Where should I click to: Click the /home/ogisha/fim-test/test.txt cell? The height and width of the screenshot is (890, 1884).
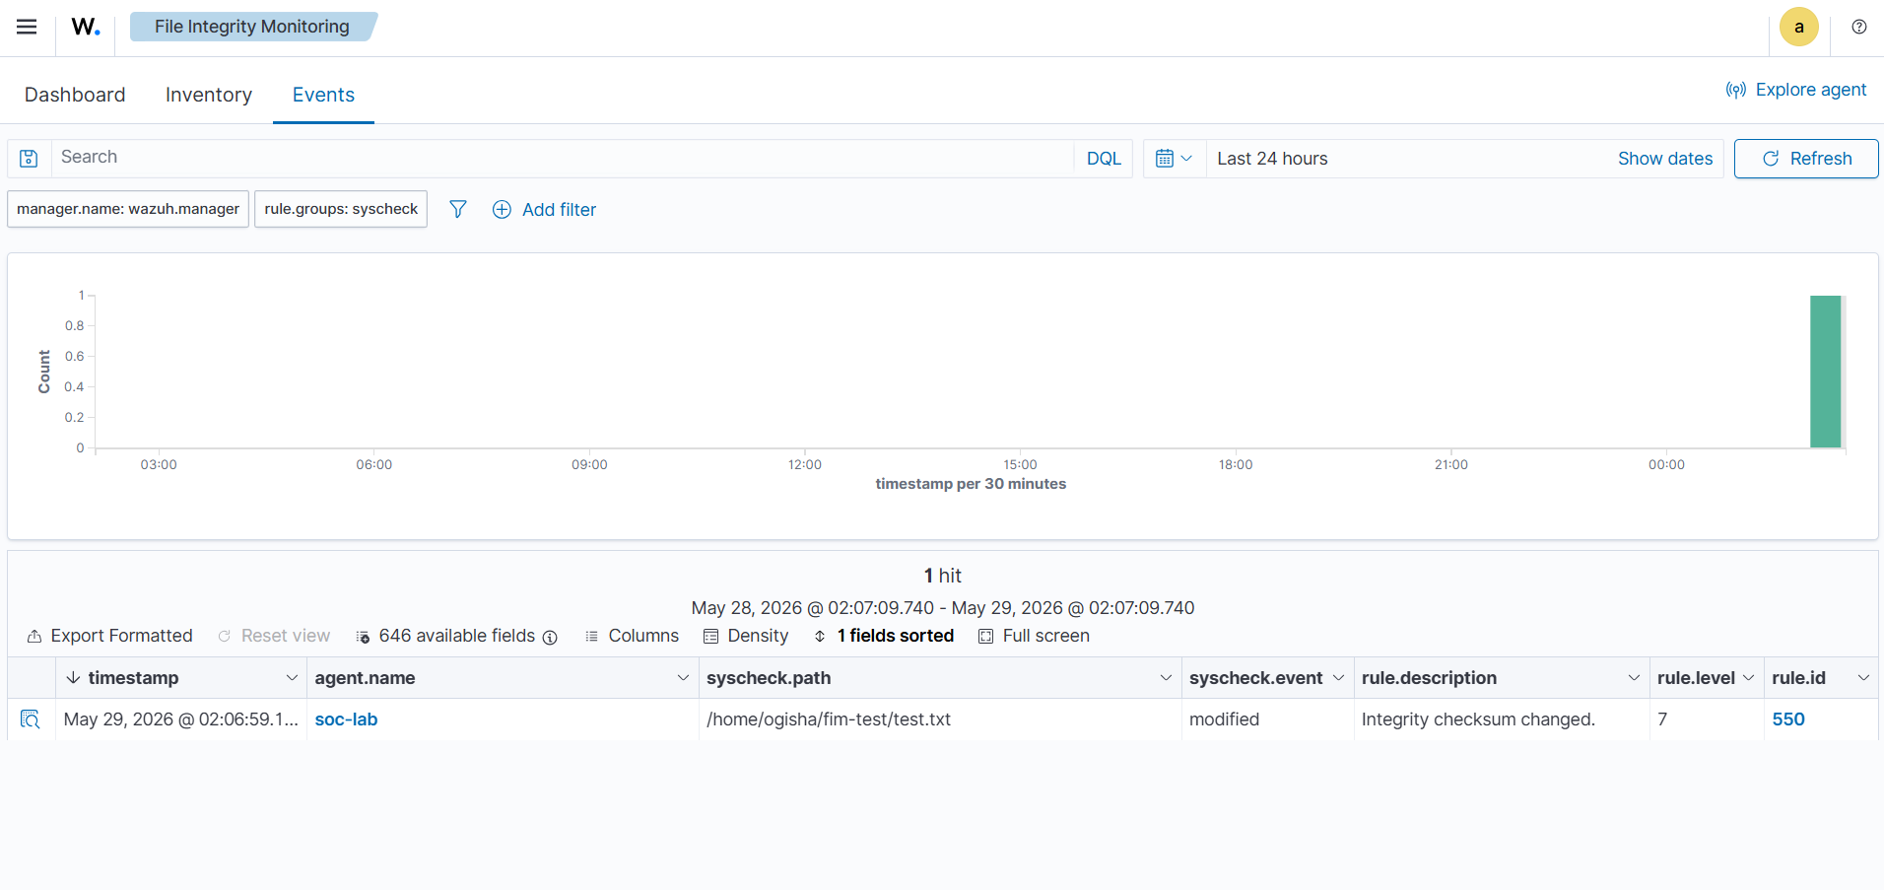click(x=940, y=719)
